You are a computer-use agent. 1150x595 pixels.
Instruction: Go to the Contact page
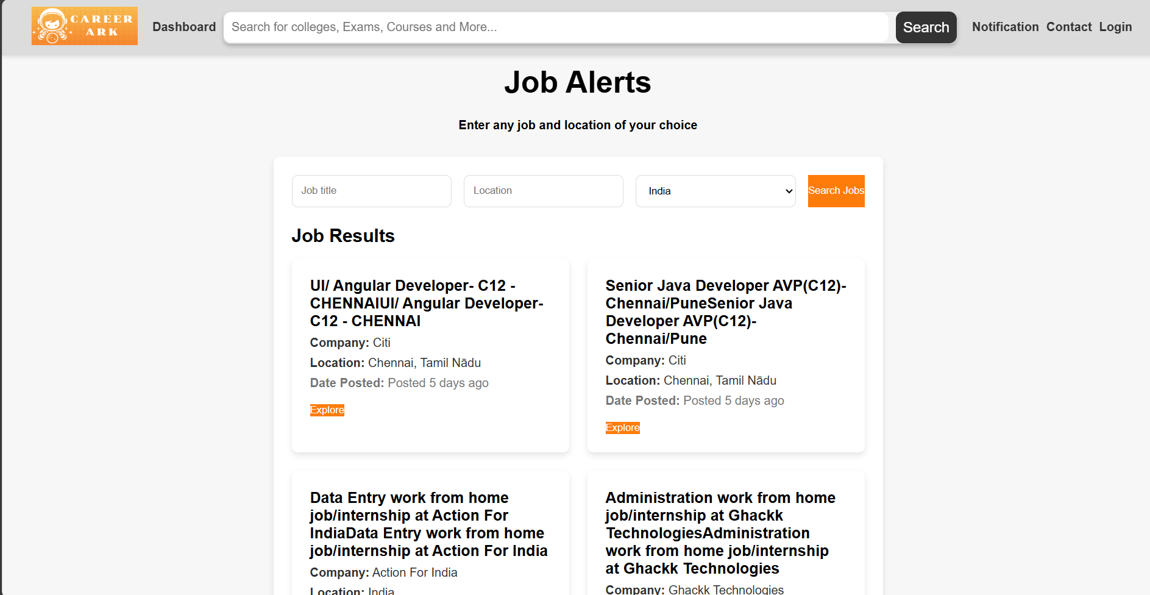point(1069,27)
